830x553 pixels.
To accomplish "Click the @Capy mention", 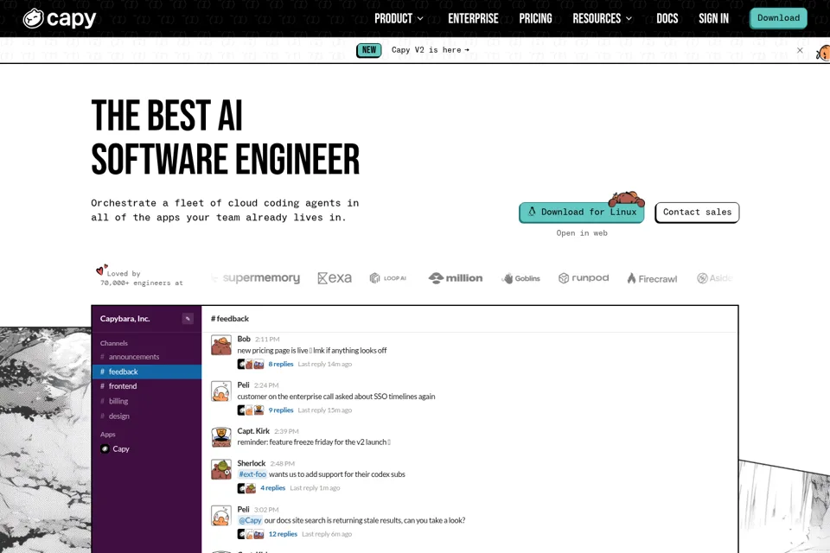I will click(x=250, y=520).
